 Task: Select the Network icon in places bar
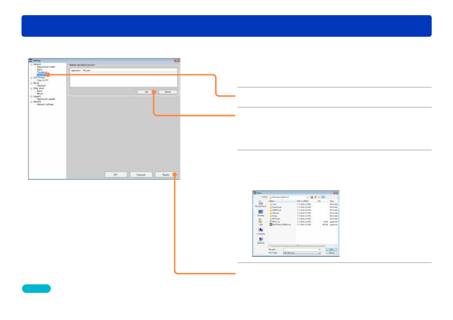pos(261,239)
